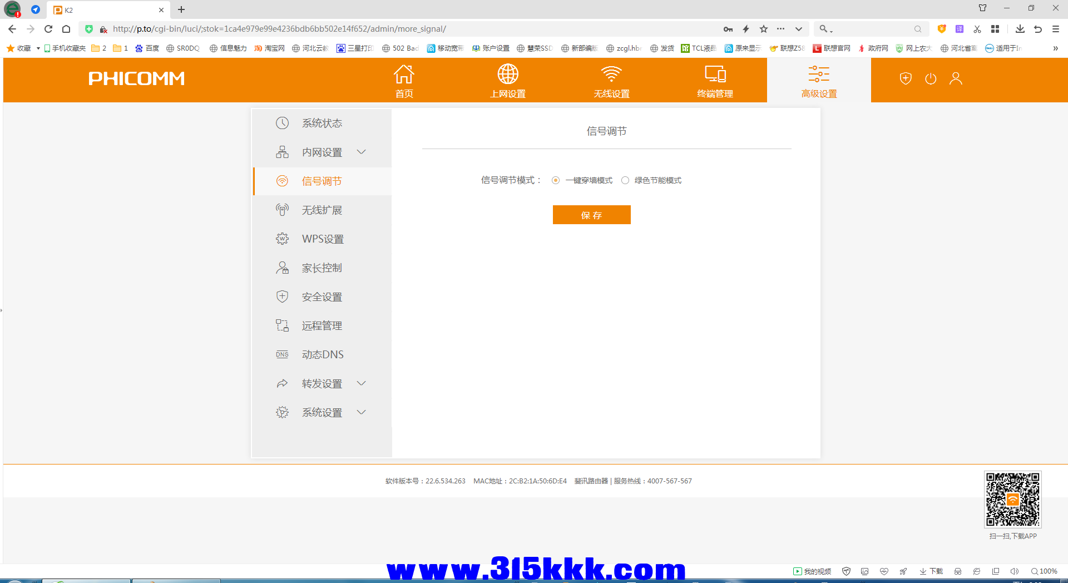This screenshot has width=1068, height=583.
Task: Click the user account icon
Action: click(956, 78)
